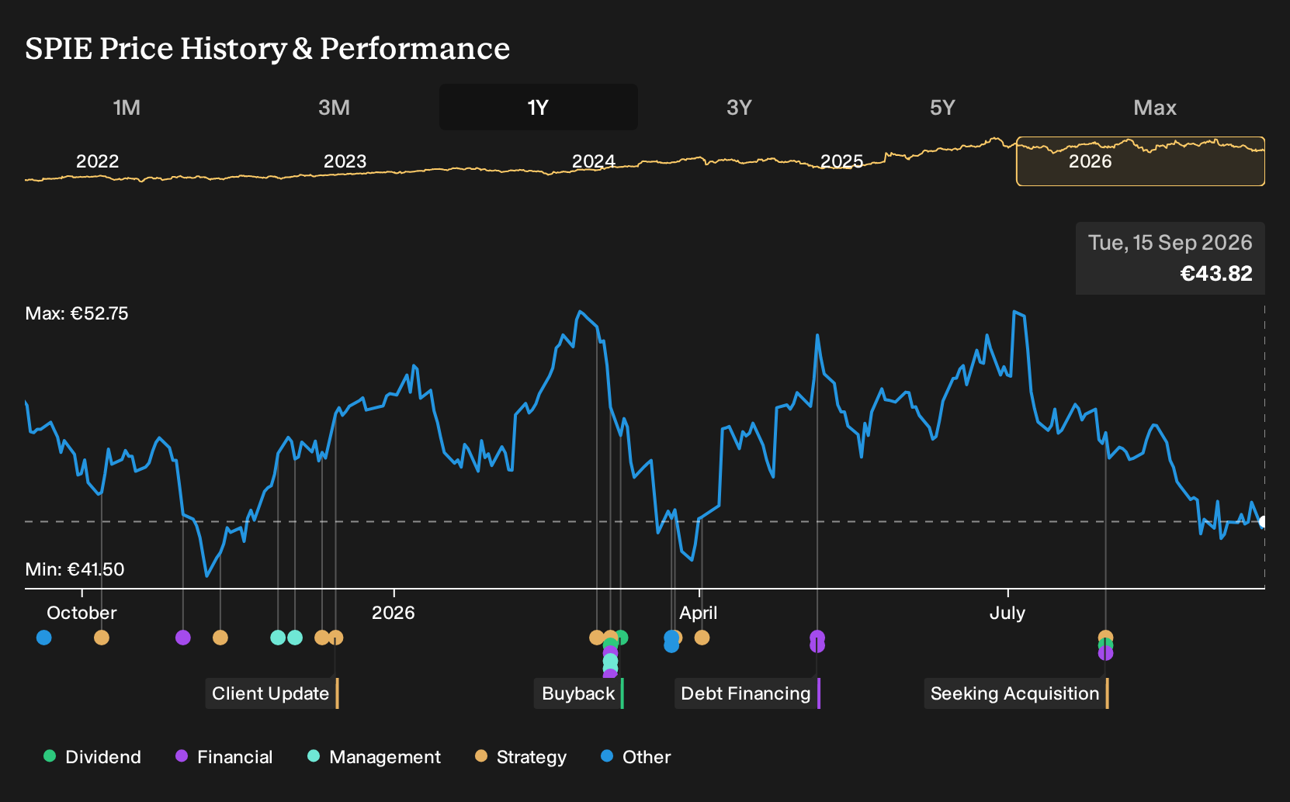Click the 'SPIE Price History & Performance' heading
This screenshot has height=802, width=1290.
click(268, 48)
